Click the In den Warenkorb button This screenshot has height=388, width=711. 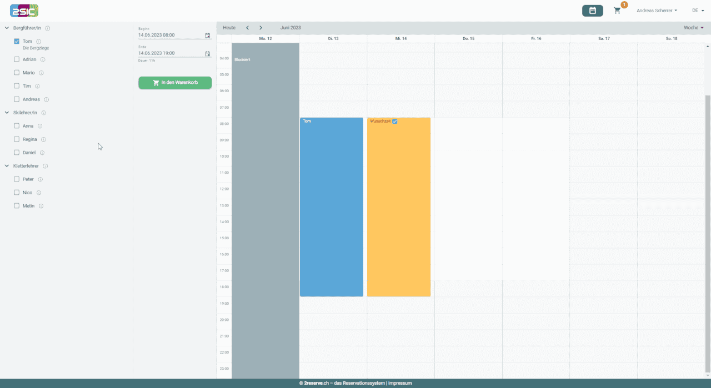[x=175, y=83]
